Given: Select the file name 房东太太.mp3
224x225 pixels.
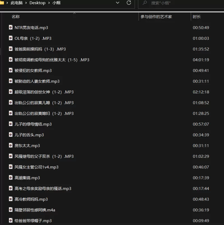Looking at the screenshot, I should click(x=27, y=146).
